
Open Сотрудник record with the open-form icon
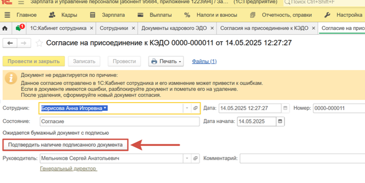point(195,108)
